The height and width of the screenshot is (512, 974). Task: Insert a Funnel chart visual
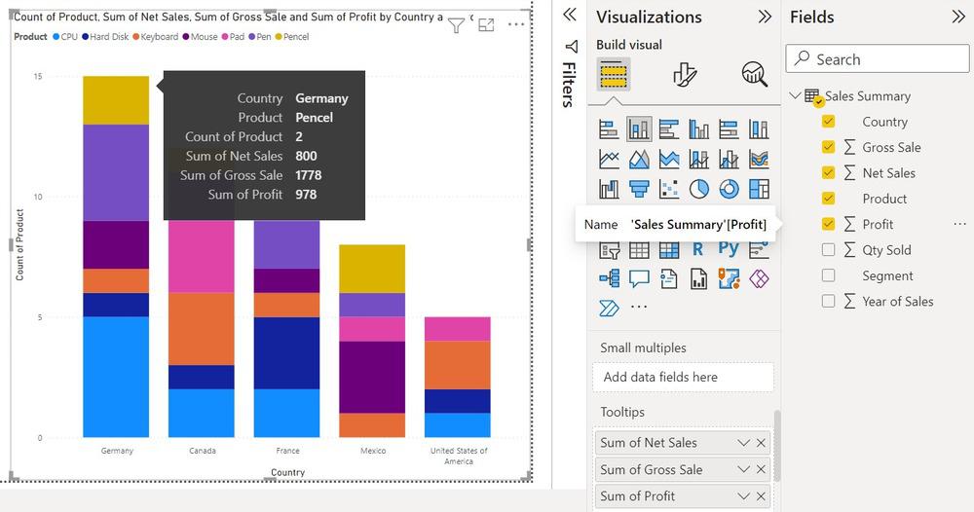click(639, 189)
